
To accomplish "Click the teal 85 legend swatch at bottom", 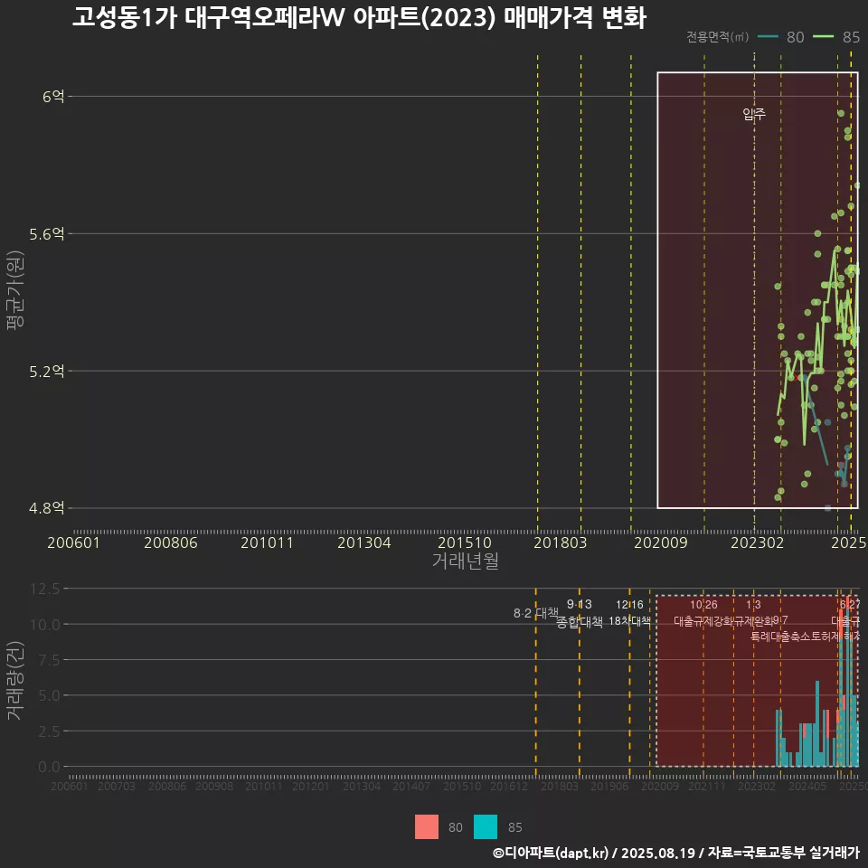I will click(x=486, y=827).
